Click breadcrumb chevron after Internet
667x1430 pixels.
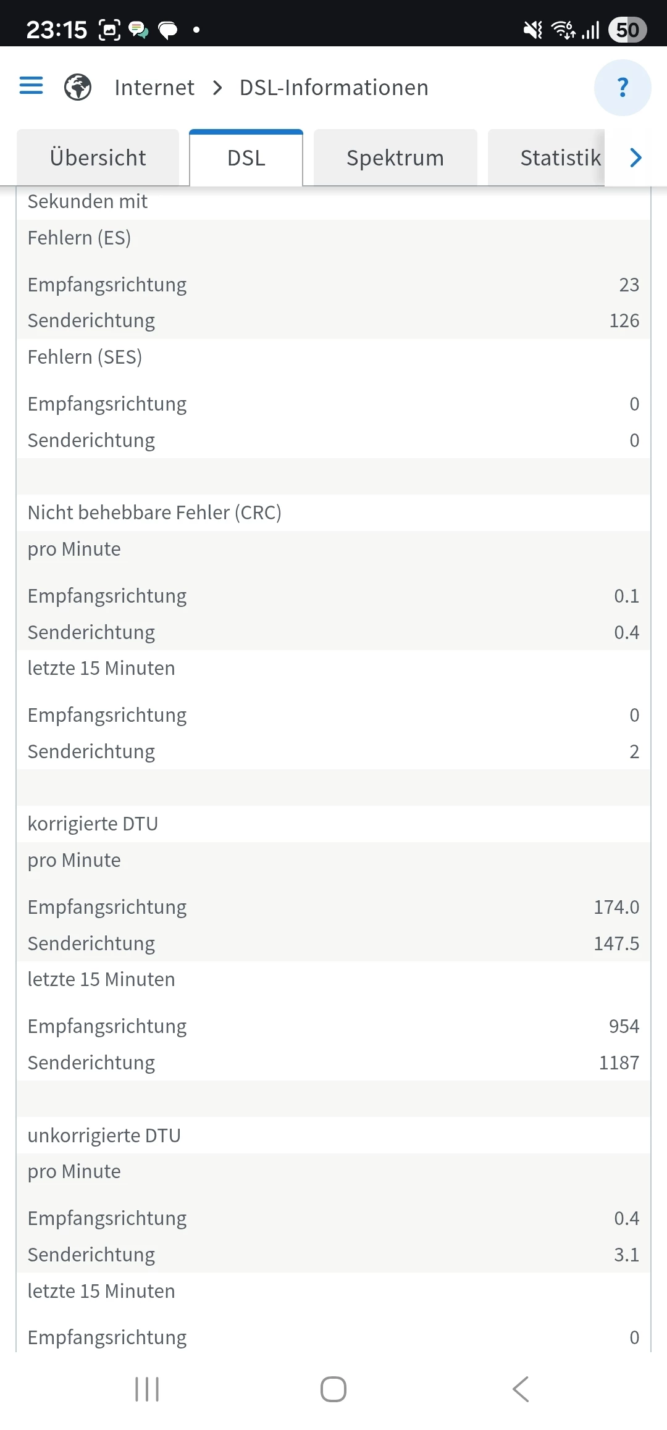click(x=217, y=88)
